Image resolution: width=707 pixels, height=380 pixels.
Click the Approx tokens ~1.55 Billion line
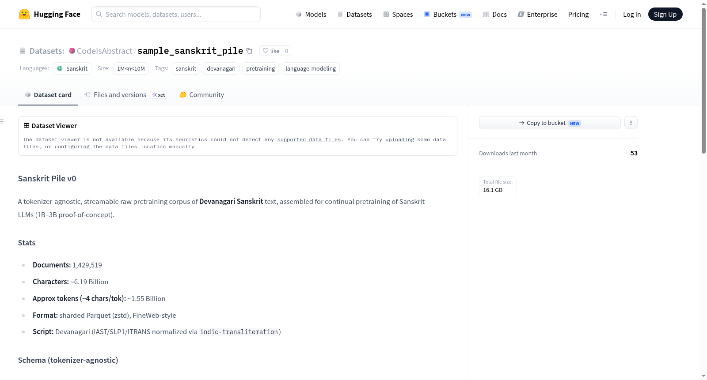click(99, 298)
